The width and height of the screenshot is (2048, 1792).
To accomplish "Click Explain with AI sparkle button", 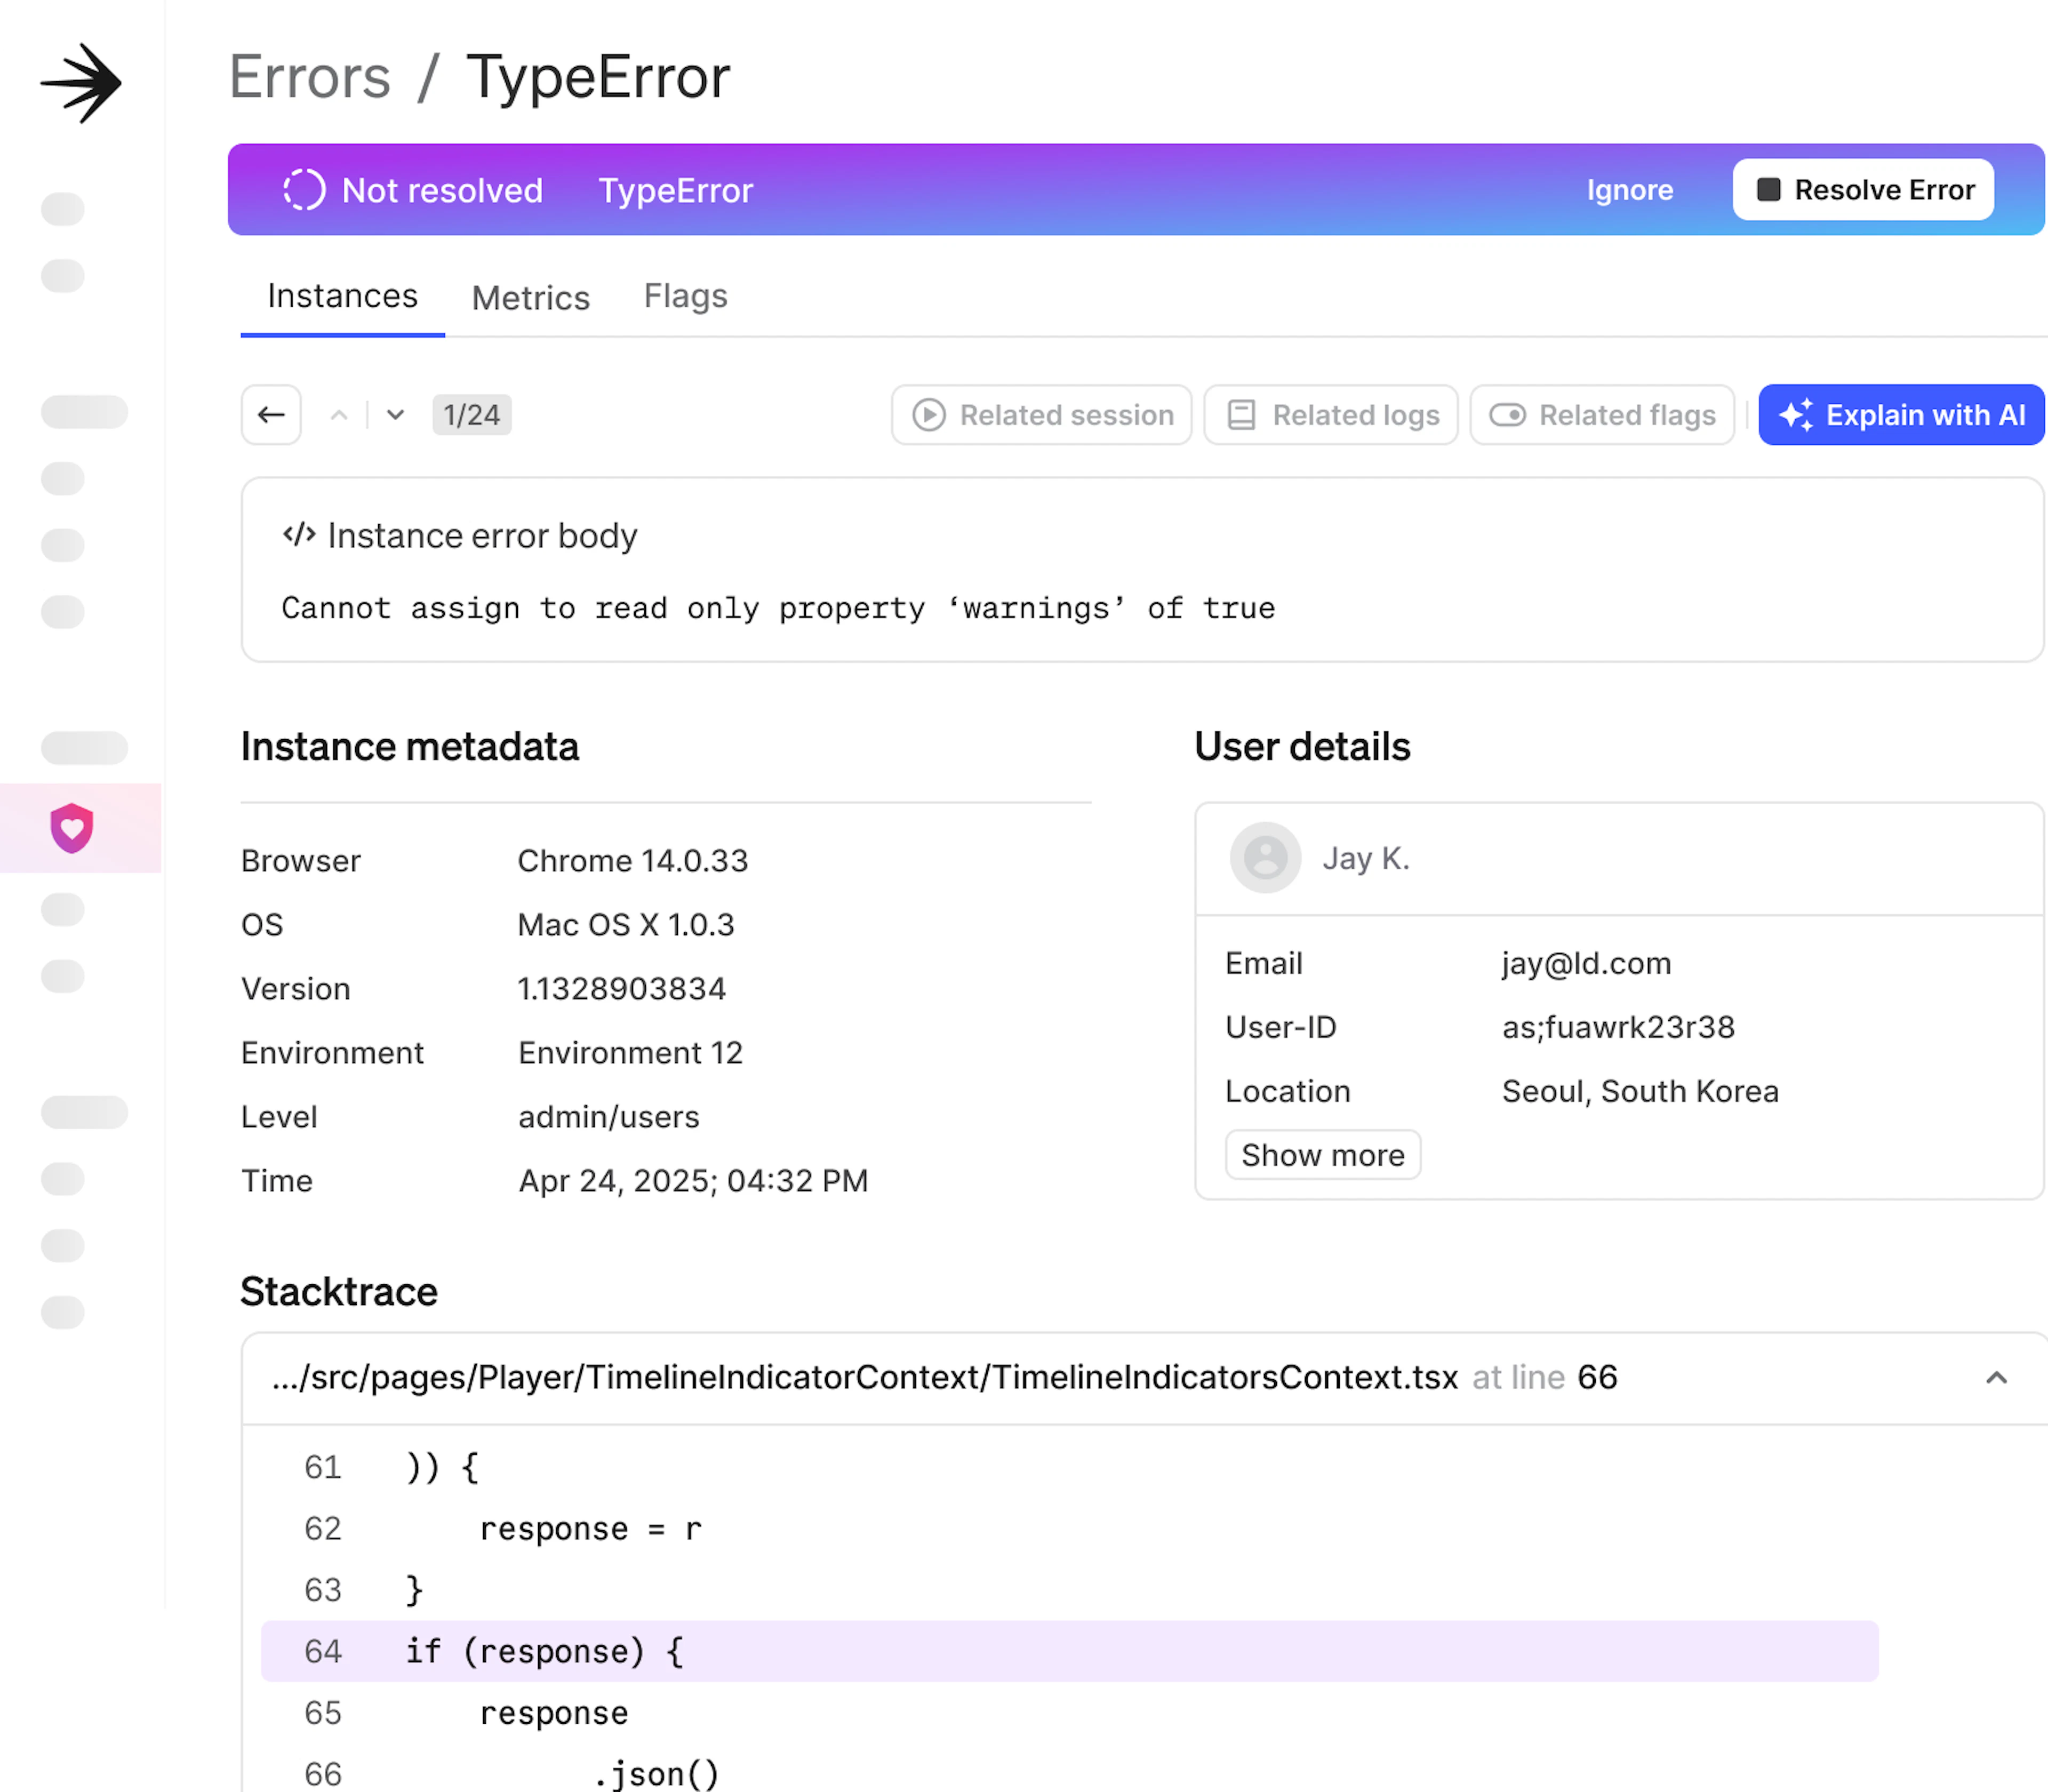I will coord(1901,415).
